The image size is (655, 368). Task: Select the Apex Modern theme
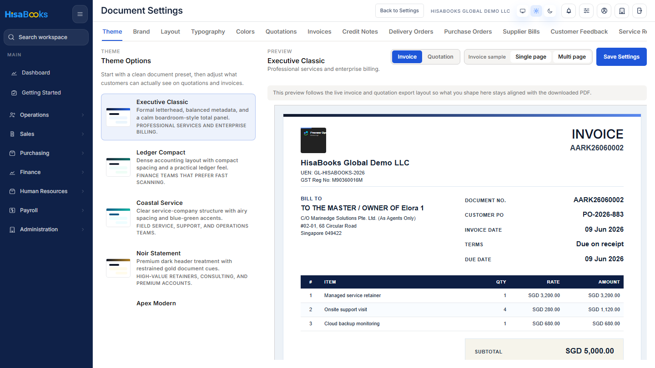coord(156,303)
